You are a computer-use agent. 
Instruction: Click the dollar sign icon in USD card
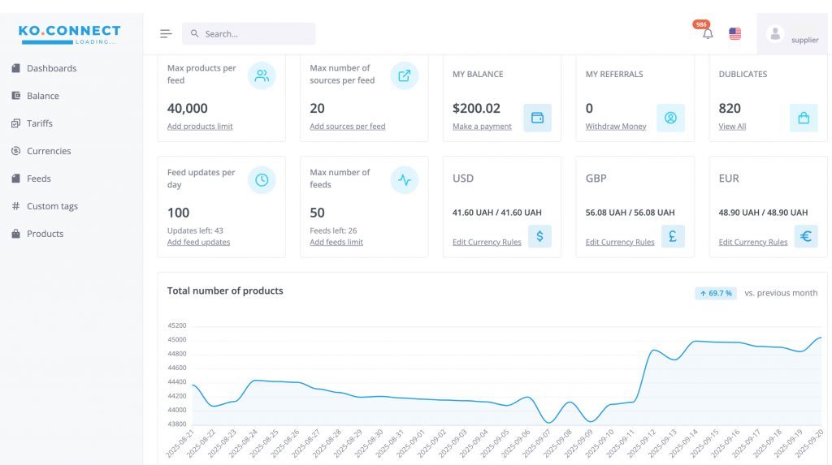pyautogui.click(x=539, y=236)
